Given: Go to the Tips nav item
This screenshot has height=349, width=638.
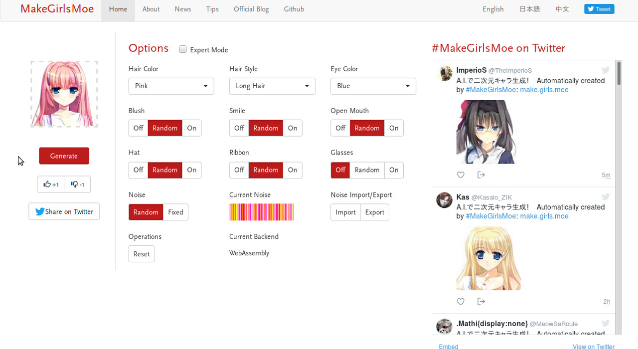Looking at the screenshot, I should (212, 9).
